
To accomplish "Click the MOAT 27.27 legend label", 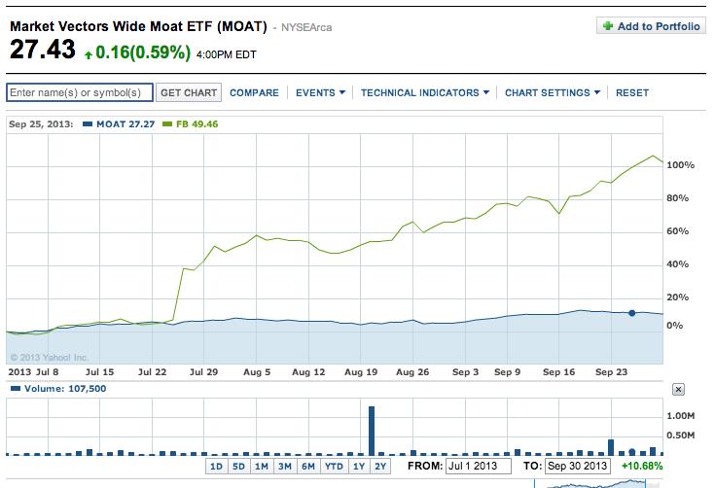I will click(x=125, y=123).
